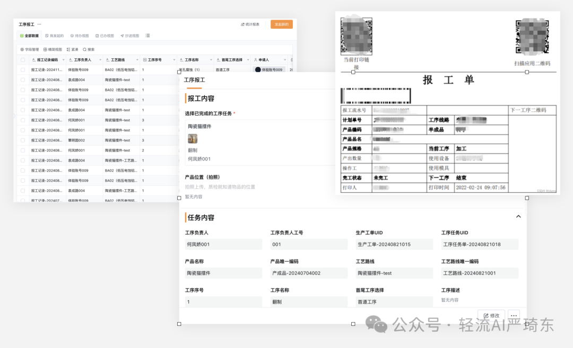The width and height of the screenshot is (573, 348).
Task: Click the 翻制 task thumbnail image
Action: click(x=192, y=138)
